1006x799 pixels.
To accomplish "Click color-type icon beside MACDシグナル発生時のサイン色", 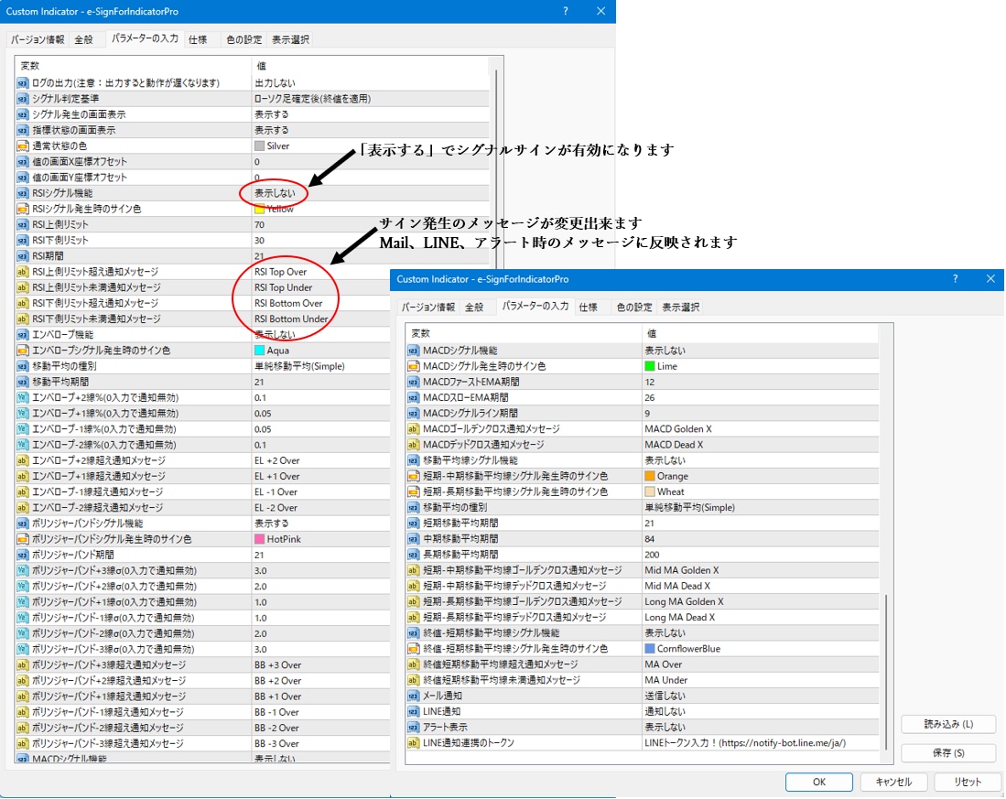I will click(x=413, y=366).
